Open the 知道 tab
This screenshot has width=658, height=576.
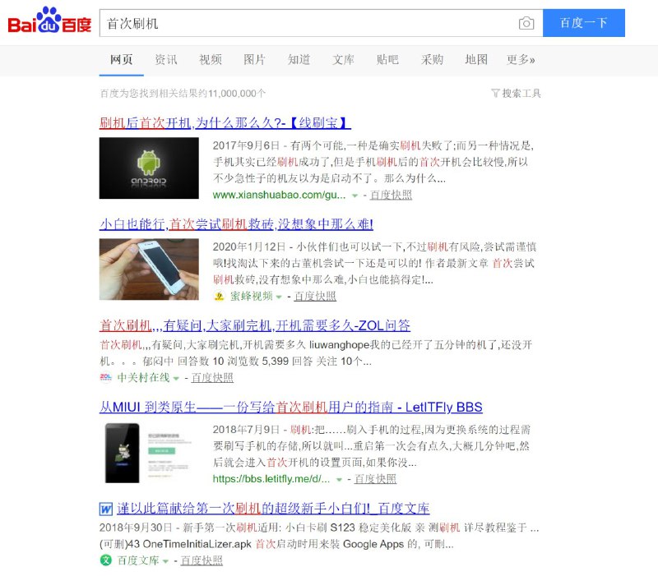pos(299,59)
